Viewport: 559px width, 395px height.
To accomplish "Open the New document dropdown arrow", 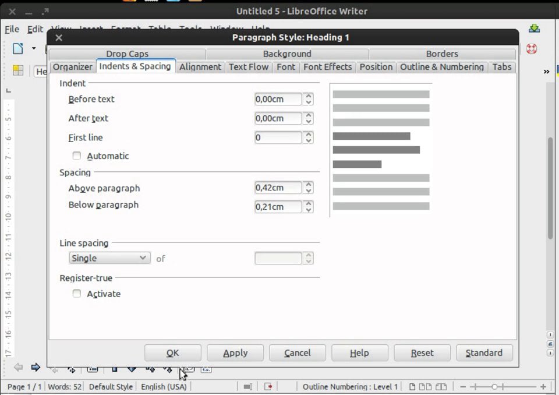I will (x=34, y=48).
